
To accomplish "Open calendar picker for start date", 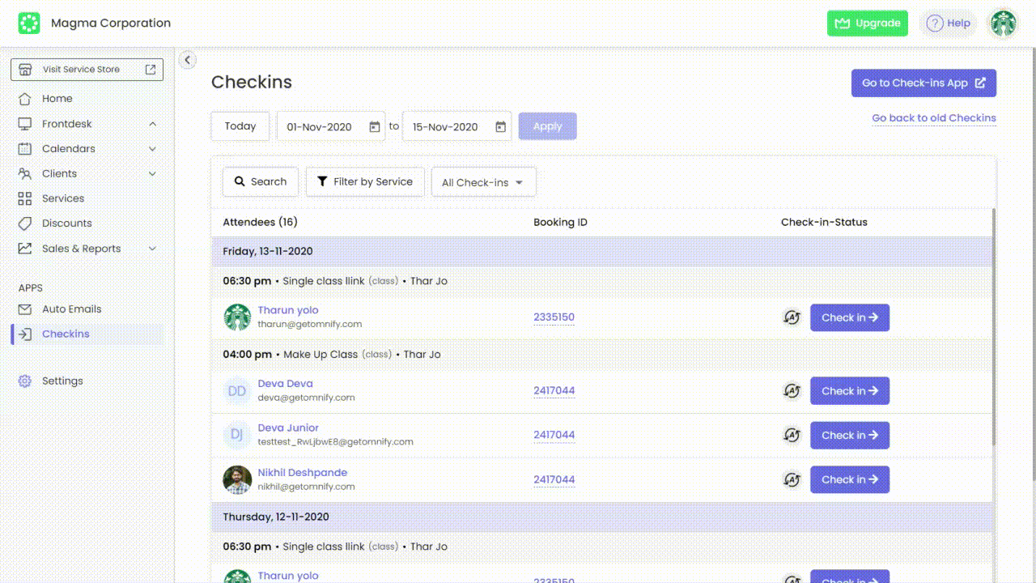I will (x=375, y=127).
